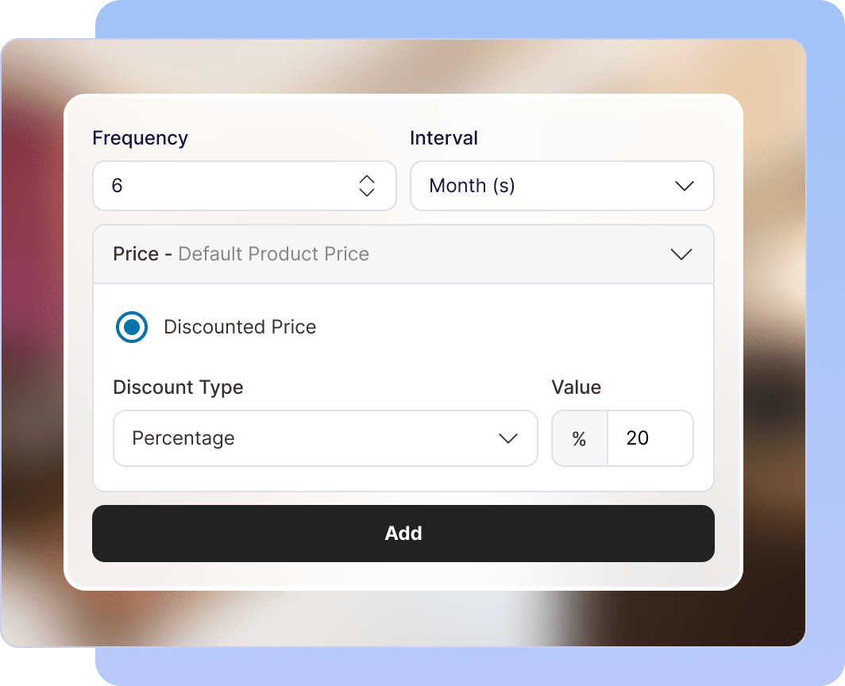Image resolution: width=845 pixels, height=686 pixels.
Task: Click inside the Frequency number field
Action: (x=222, y=186)
